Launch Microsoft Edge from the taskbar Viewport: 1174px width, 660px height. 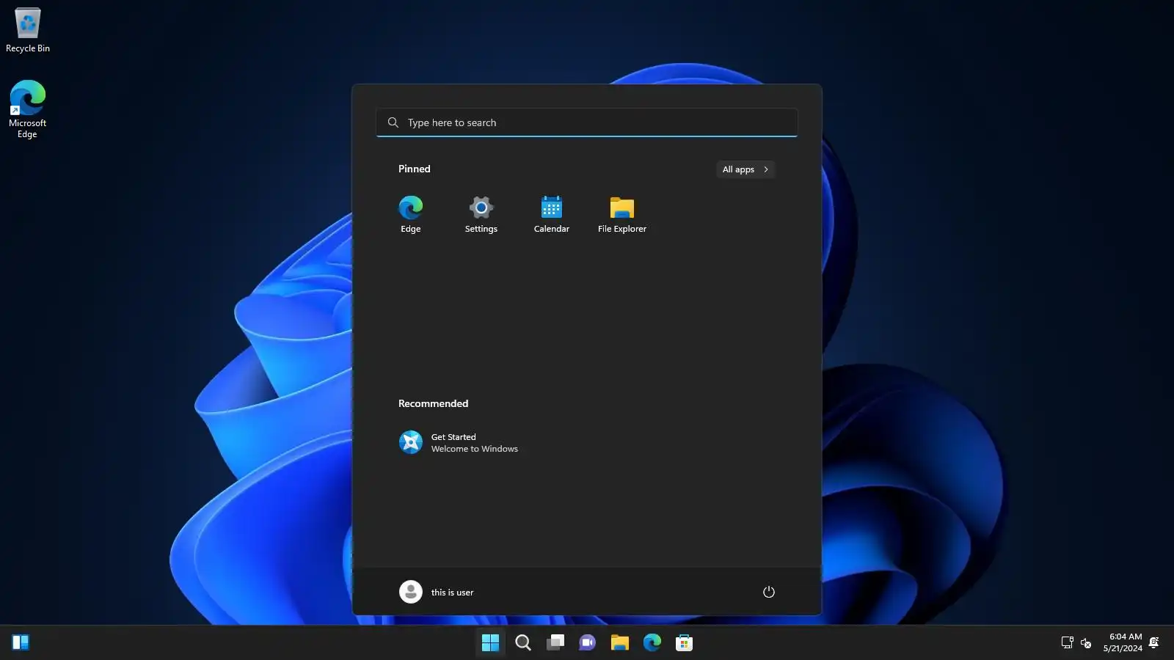652,643
